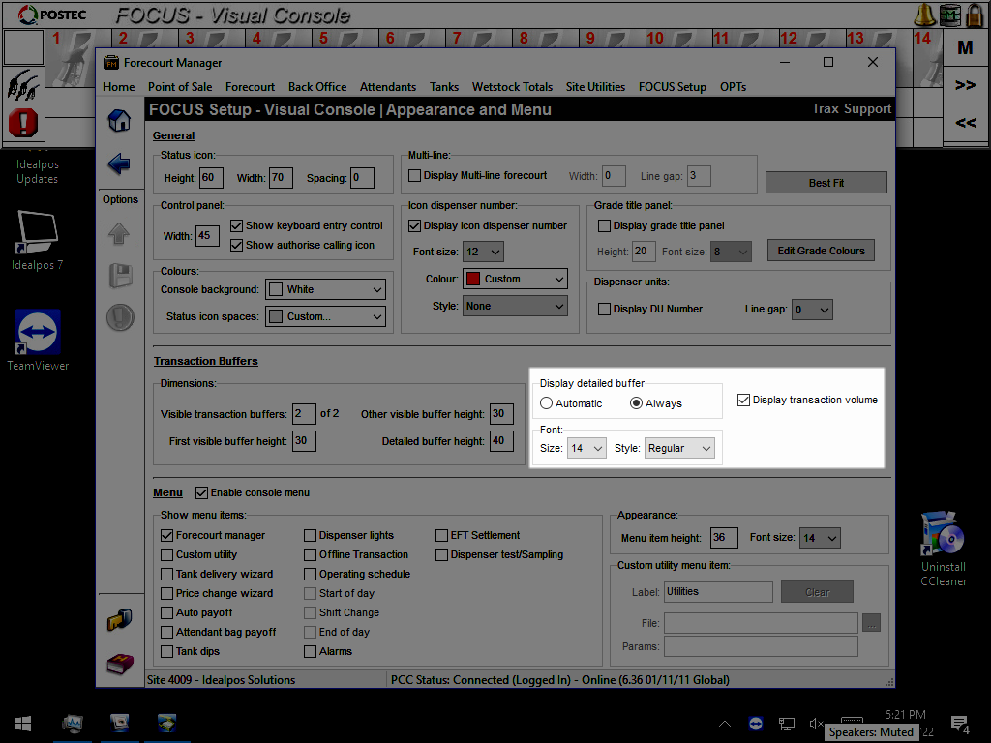Click the red exclamation stop icon
991x743 pixels.
coord(23,123)
